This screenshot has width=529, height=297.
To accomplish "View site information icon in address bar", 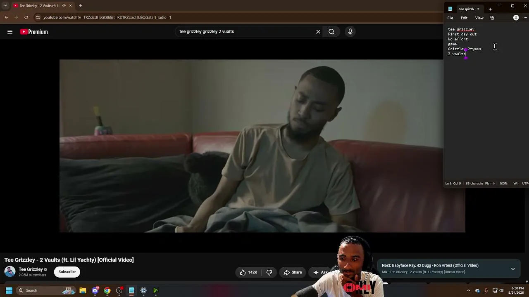I will pos(38,17).
